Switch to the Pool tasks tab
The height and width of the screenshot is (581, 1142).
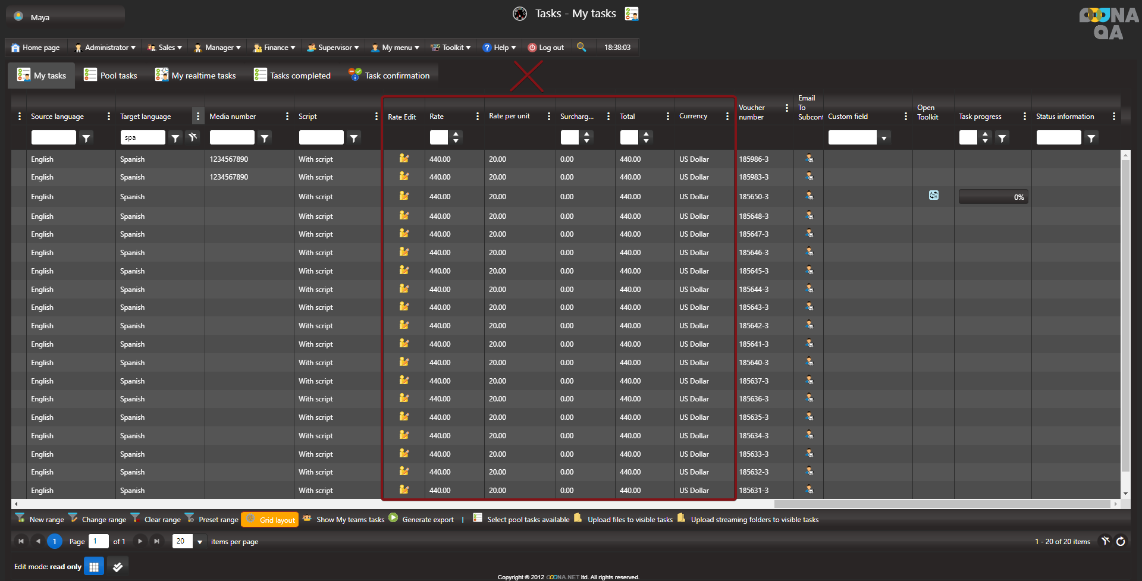pos(111,76)
